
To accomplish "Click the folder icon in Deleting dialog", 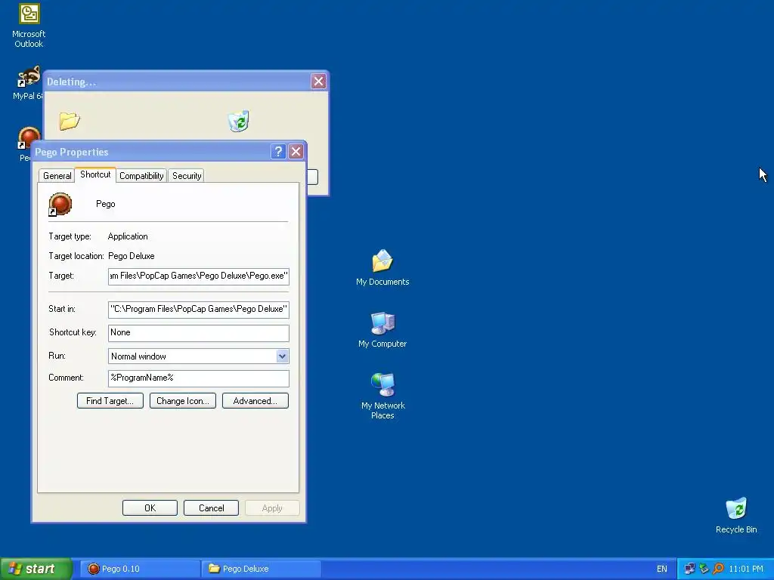I will click(70, 122).
